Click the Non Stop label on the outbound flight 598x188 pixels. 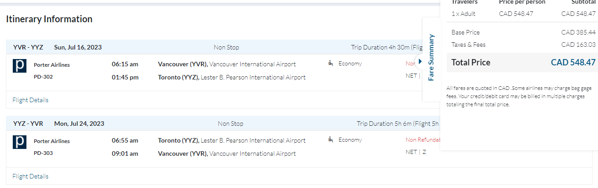tap(226, 47)
